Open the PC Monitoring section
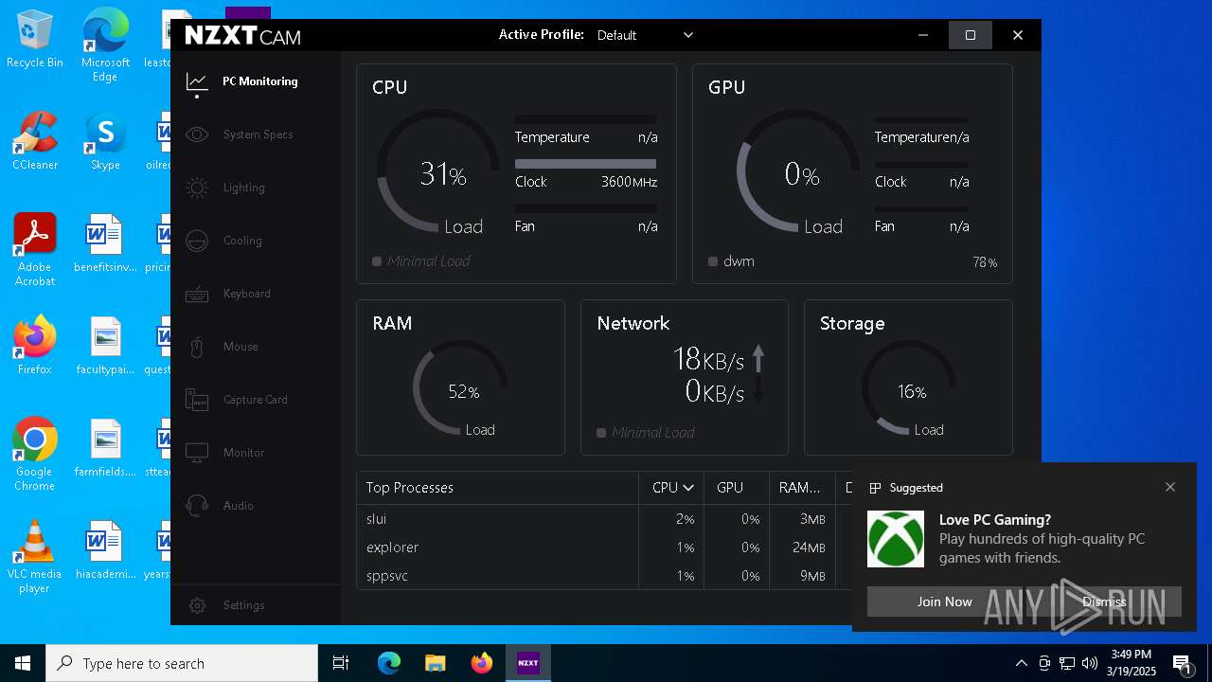The image size is (1212, 682). [x=259, y=81]
